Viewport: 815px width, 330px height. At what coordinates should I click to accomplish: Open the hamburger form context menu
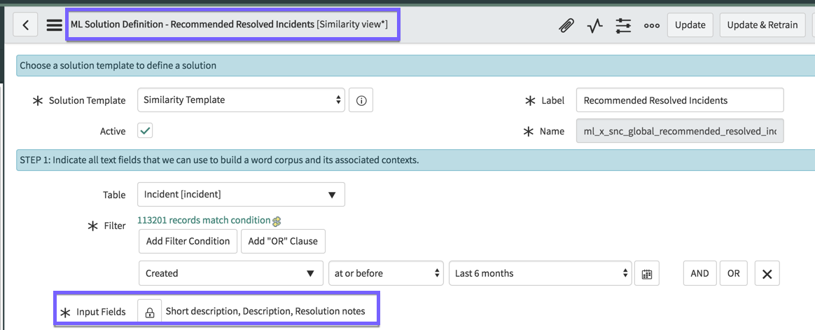pyautogui.click(x=55, y=25)
